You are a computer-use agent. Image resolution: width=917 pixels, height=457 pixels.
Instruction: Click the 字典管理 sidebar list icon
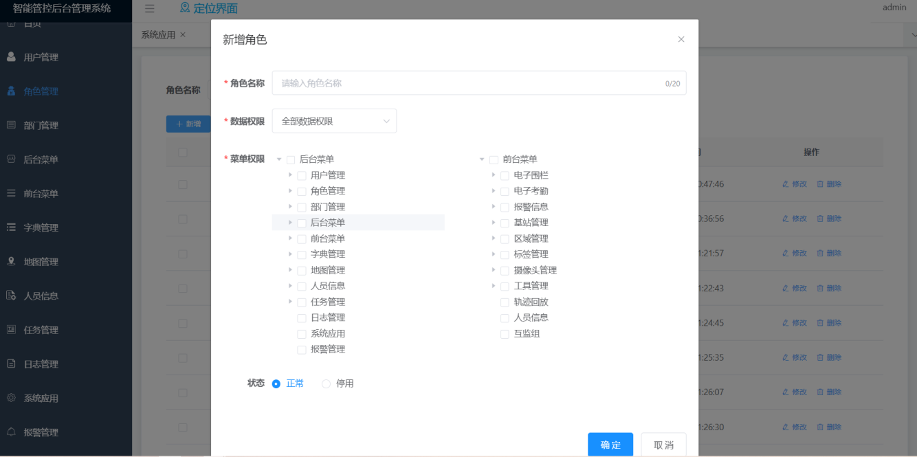(11, 227)
